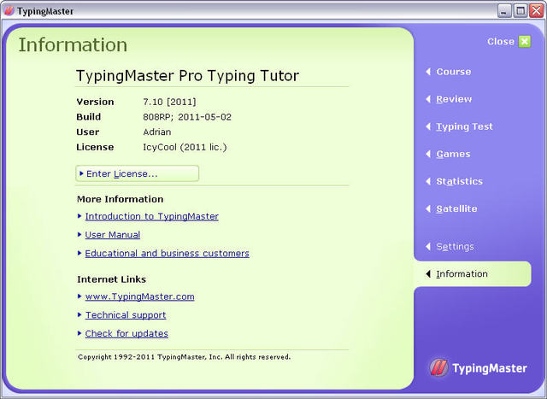Screen dimensions: 547x399
Task: Open Introduction to TypingMaster link
Action: tap(152, 216)
